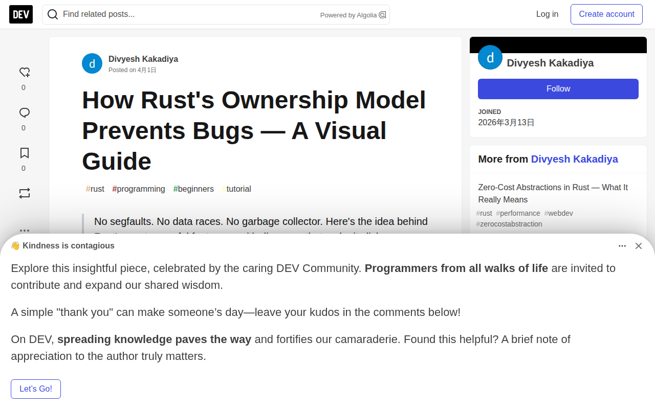
Task: Click the boost repost arrows icon
Action: point(24,193)
